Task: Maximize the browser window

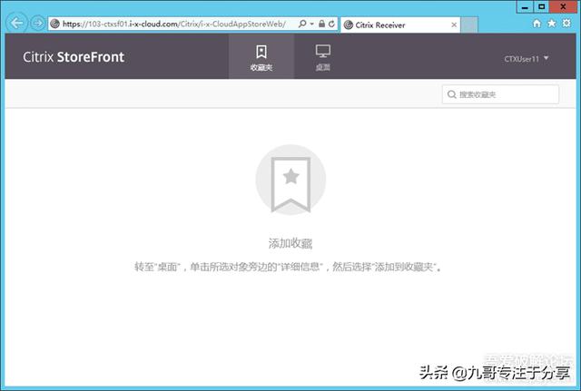Action: pos(542,6)
